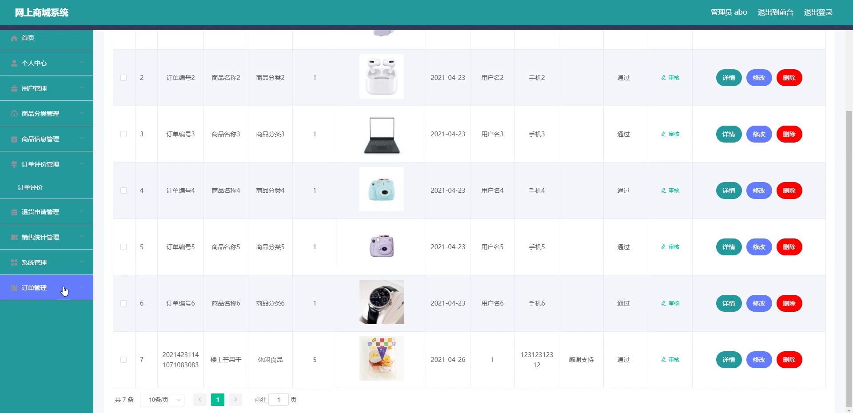Open the 10条/页 page size dropdown
This screenshot has height=413, width=853.
pyautogui.click(x=162, y=400)
